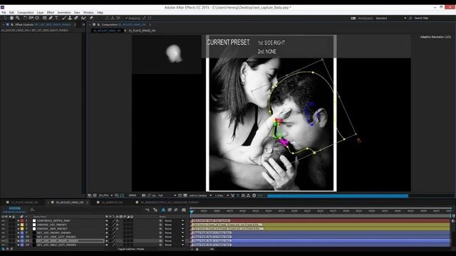The height and width of the screenshot is (256, 456).
Task: Click blue label swatch of SET_1ST_FRONT_MASKS
Action: pyautogui.click(x=22, y=233)
